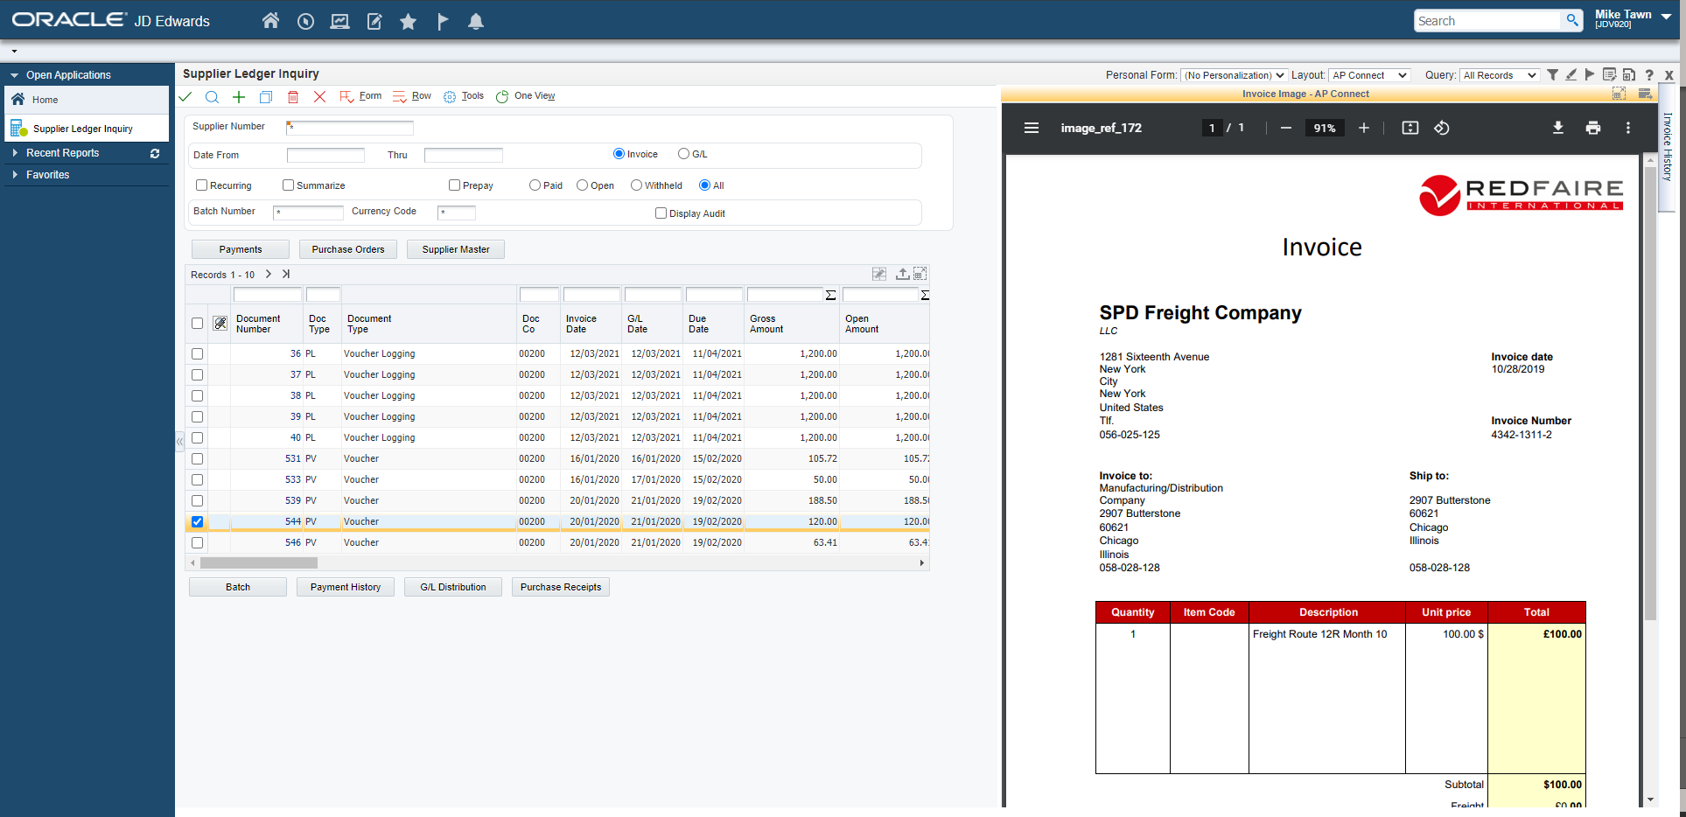Check the row for document 546
Image resolution: width=1686 pixels, height=817 pixels.
pos(197,542)
